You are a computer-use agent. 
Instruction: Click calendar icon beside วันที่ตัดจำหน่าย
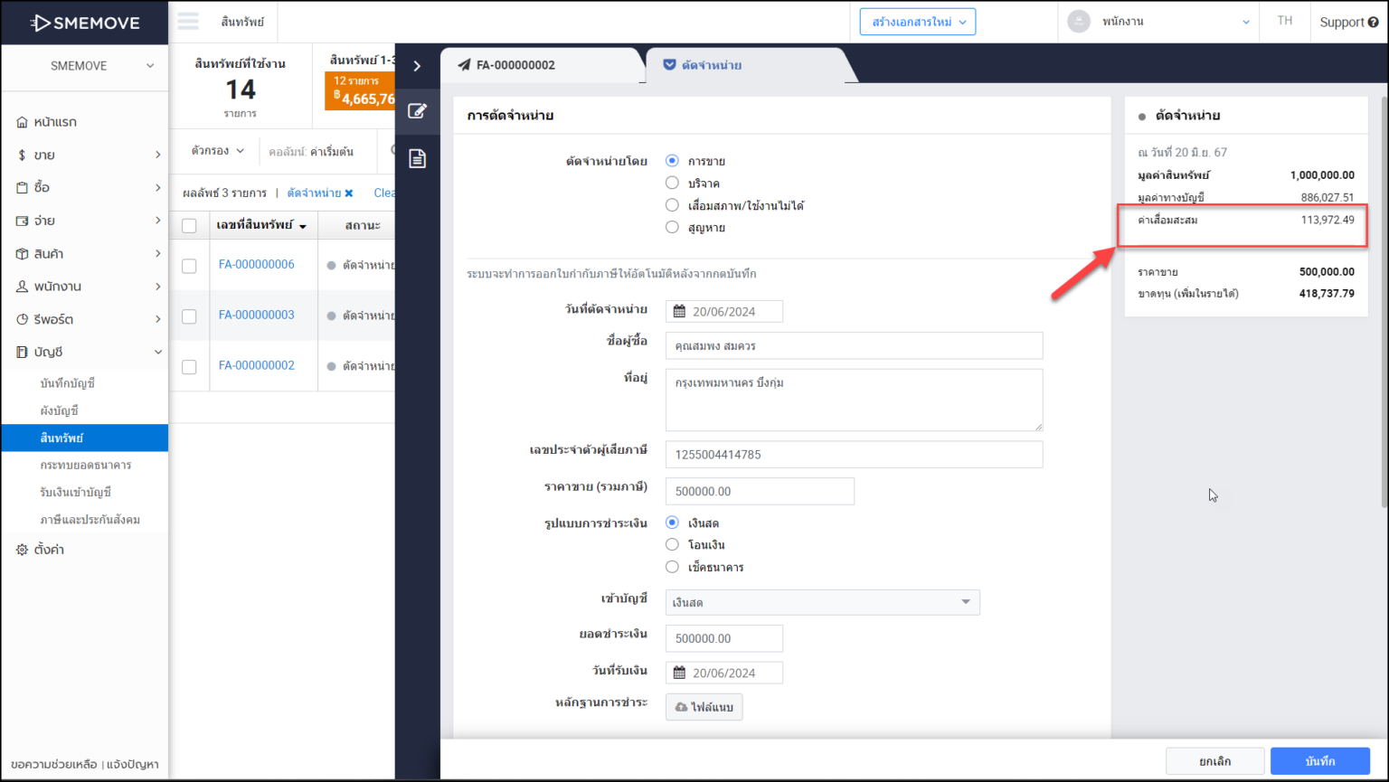(679, 312)
